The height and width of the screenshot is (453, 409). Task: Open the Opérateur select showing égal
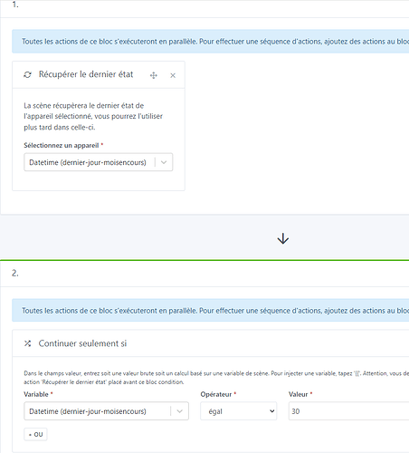[238, 411]
